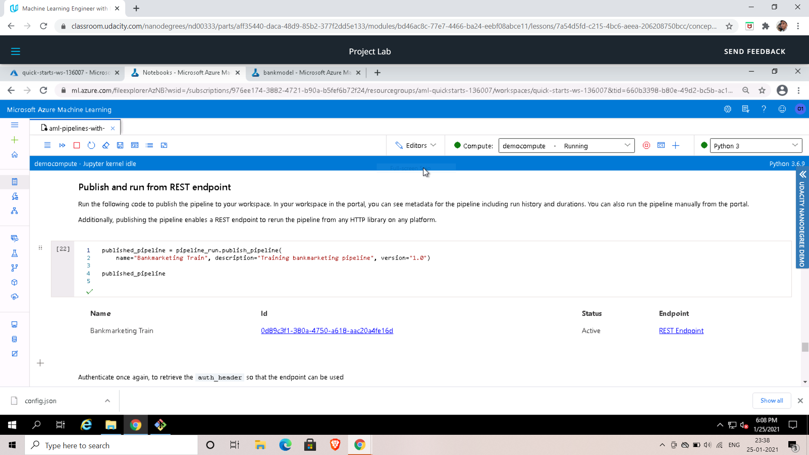This screenshot has width=809, height=455.
Task: Expand the Editors dropdown menu
Action: (x=415, y=145)
